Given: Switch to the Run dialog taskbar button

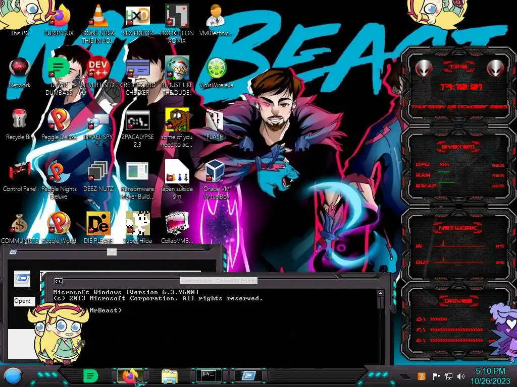Looking at the screenshot, I should click(x=248, y=375).
